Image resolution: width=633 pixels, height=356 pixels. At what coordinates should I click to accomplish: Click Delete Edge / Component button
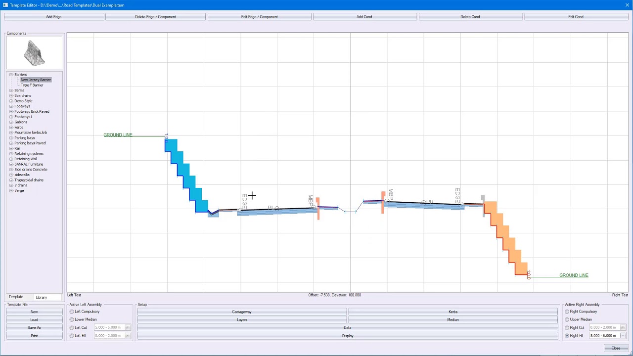point(155,17)
